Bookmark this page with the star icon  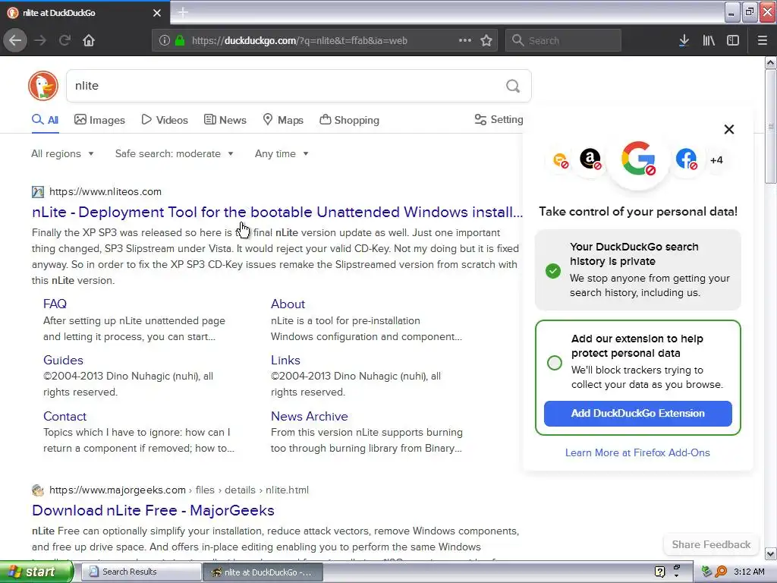click(486, 41)
